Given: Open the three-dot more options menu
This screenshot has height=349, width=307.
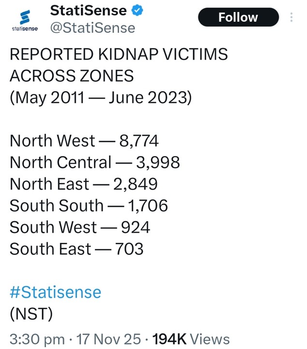Looking at the screenshot, I should [291, 17].
